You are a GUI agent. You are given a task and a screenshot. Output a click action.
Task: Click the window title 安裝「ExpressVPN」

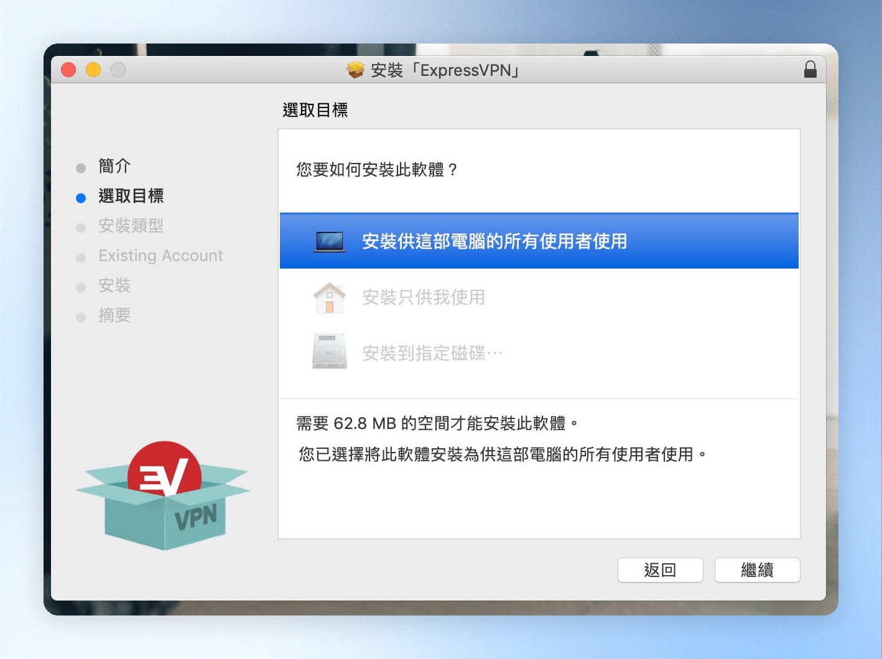point(446,70)
